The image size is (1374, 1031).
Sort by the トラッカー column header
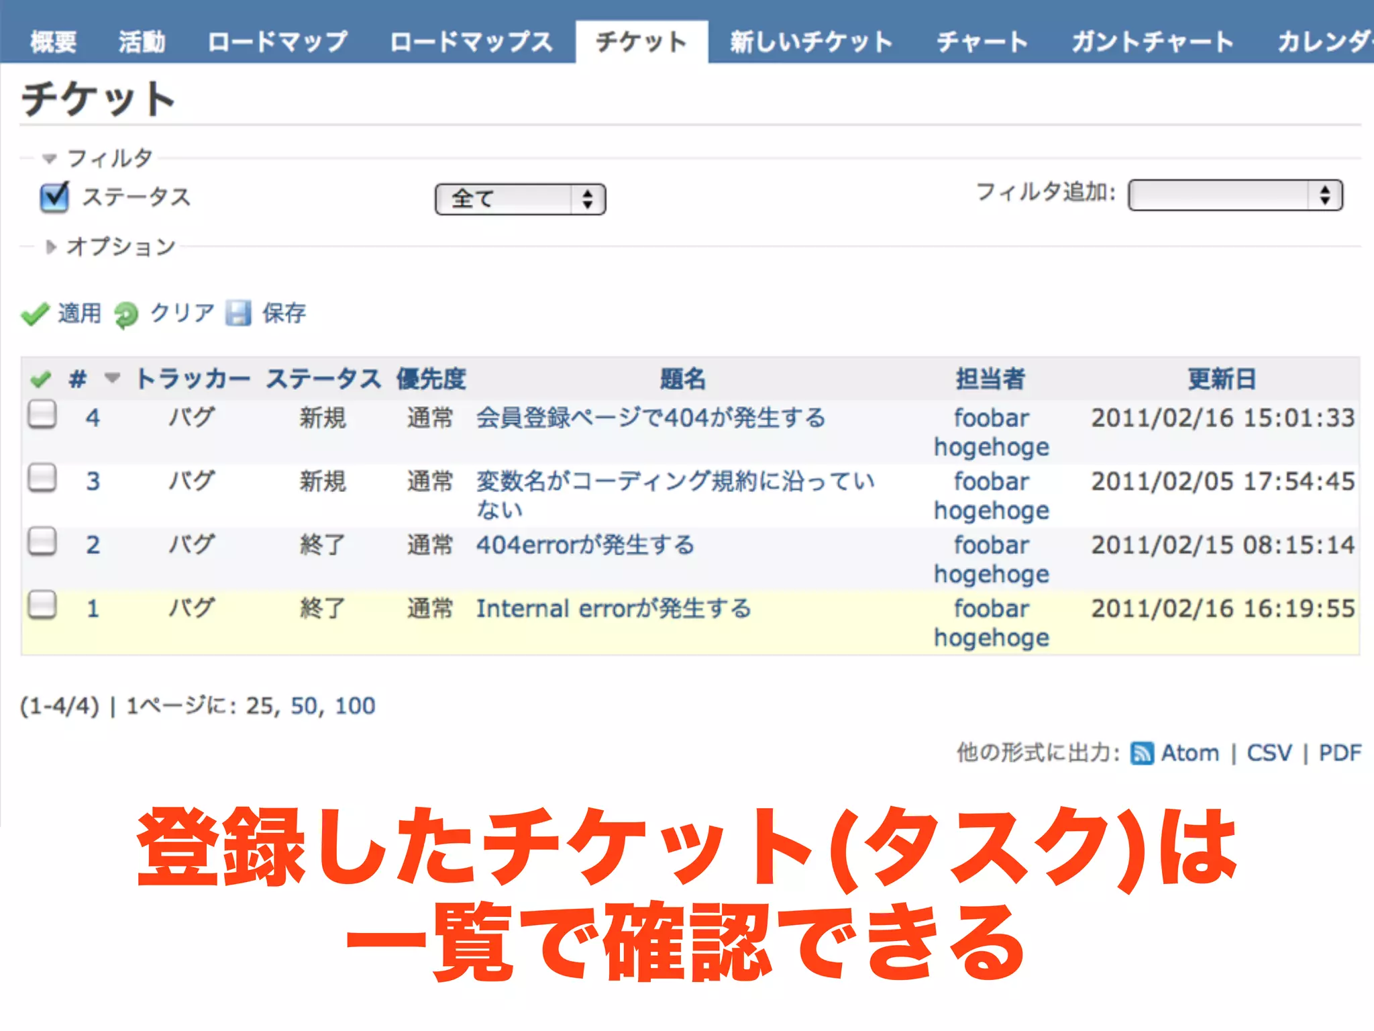tap(192, 379)
